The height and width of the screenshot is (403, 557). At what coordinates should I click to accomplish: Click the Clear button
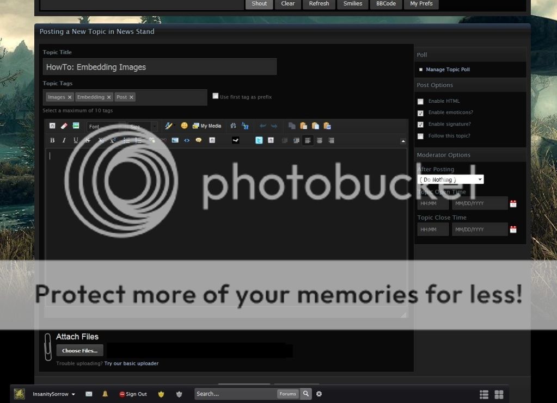[287, 4]
